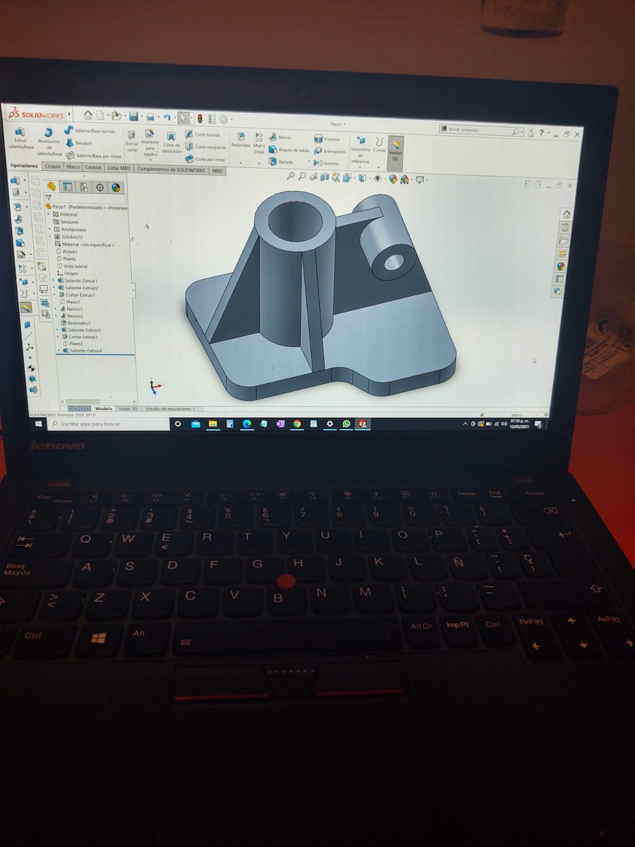The width and height of the screenshot is (635, 847).
Task: Click the Rebuild traffic light icon
Action: point(200,118)
